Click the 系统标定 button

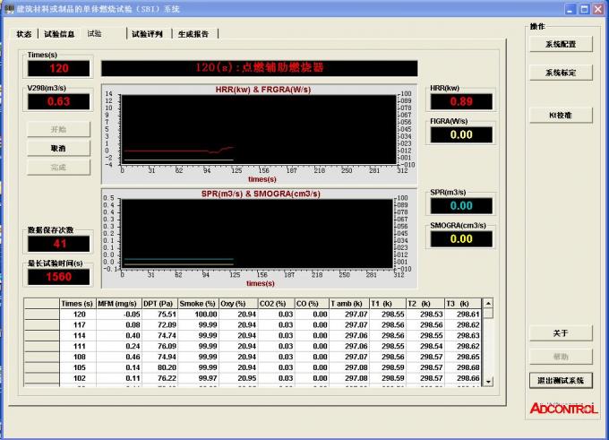[561, 73]
